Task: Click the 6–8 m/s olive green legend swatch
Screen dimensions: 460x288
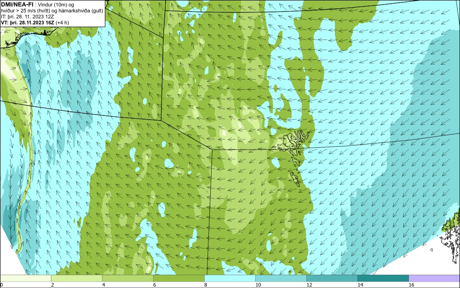Action: 178,278
